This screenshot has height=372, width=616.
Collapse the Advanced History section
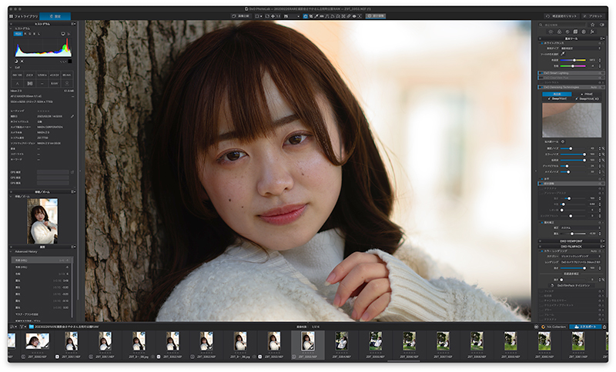11,251
